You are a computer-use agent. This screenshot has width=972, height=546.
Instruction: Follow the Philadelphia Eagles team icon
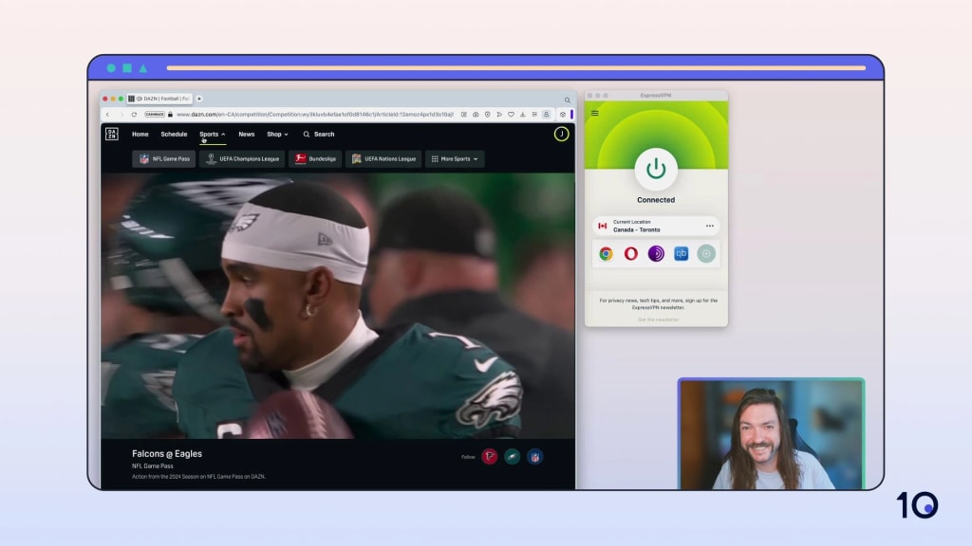pos(512,457)
